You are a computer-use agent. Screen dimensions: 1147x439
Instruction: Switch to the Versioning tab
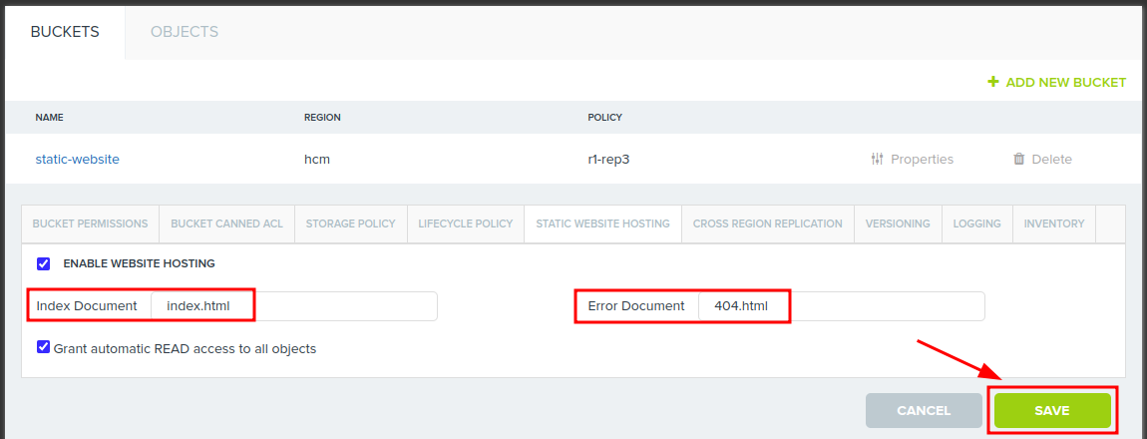[x=898, y=223]
